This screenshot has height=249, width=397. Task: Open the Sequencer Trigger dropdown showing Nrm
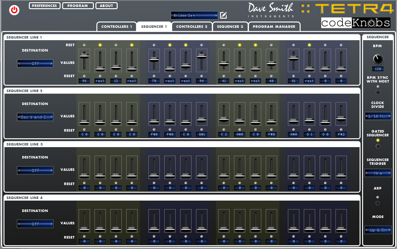[x=378, y=173]
